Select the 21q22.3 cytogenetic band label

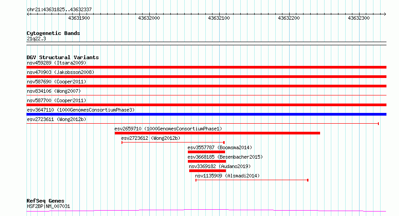pyautogui.click(x=36, y=39)
